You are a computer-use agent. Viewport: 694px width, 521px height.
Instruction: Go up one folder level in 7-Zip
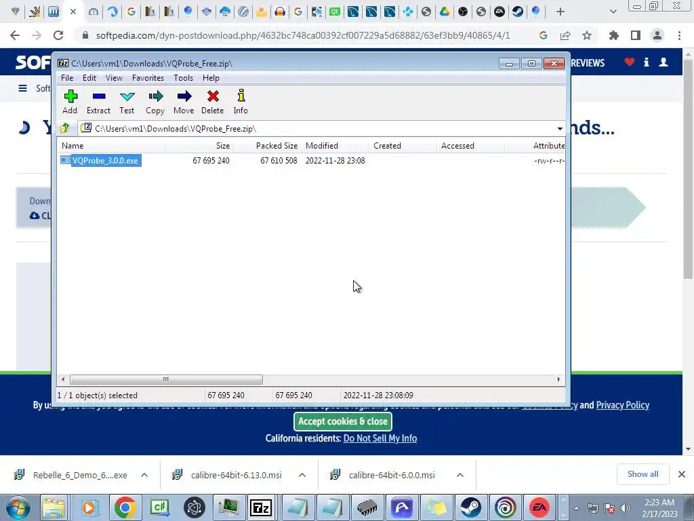pos(65,128)
